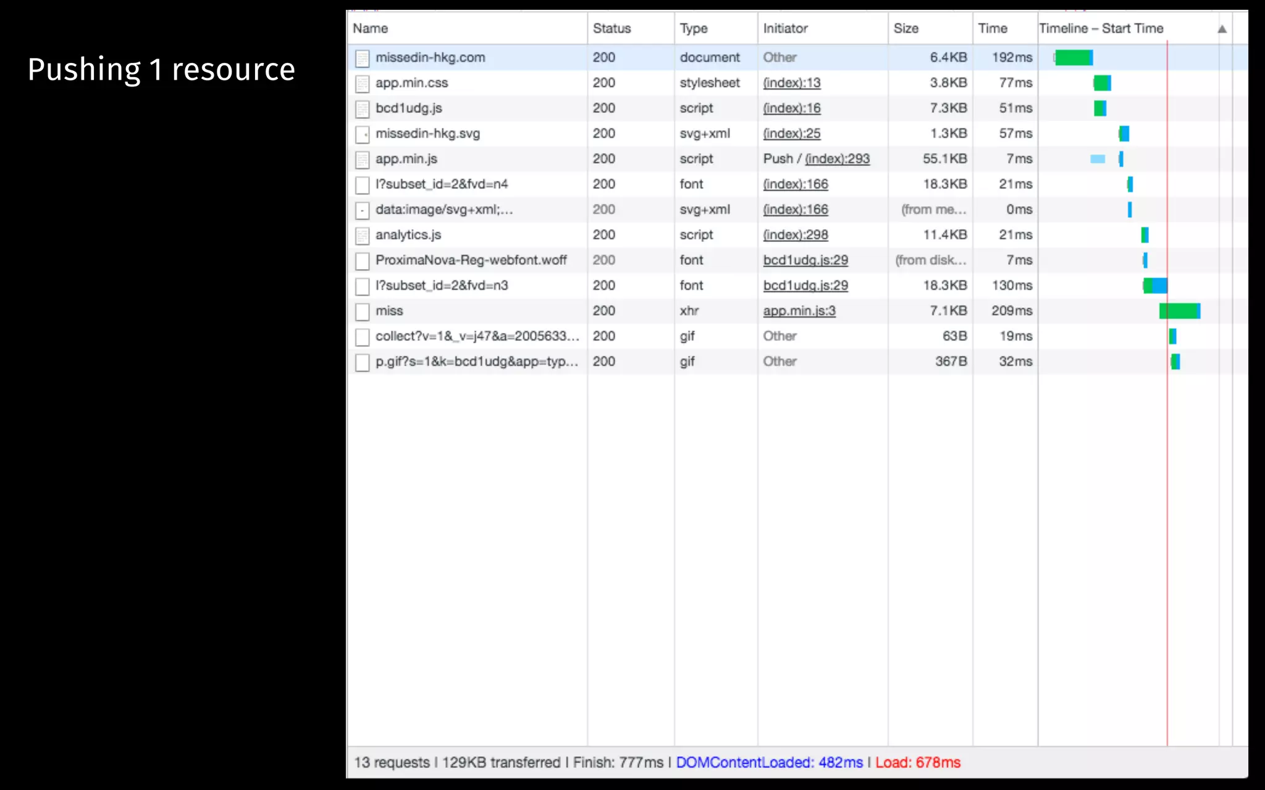Sort by the Time column header
1265x790 pixels.
click(x=1005, y=28)
